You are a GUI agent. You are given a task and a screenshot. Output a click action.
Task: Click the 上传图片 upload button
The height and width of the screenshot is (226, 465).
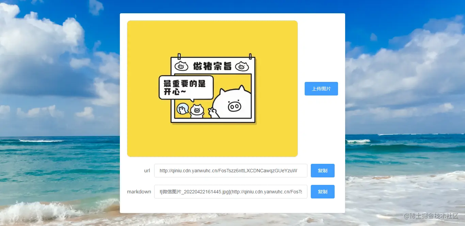coord(321,89)
